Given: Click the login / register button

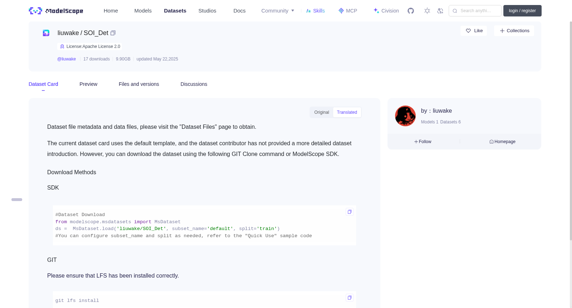Looking at the screenshot, I should pos(522,11).
